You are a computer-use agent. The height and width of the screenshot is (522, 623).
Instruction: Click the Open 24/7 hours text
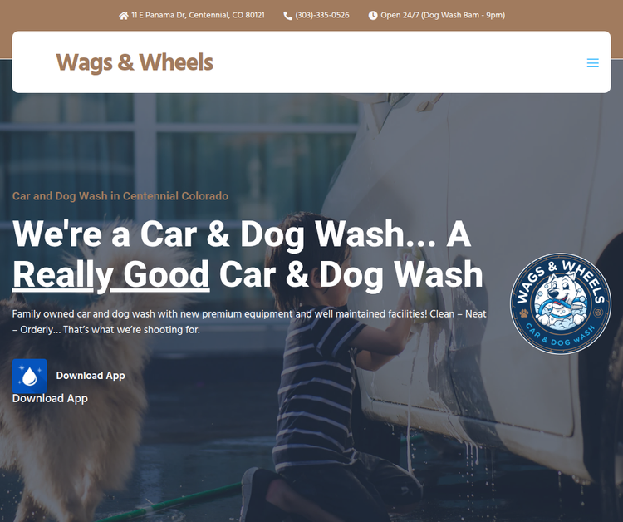(x=443, y=15)
